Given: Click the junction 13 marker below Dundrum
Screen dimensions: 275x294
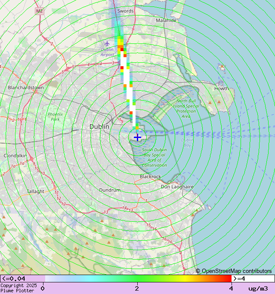Looking at the screenshot, I should pyautogui.click(x=106, y=212).
